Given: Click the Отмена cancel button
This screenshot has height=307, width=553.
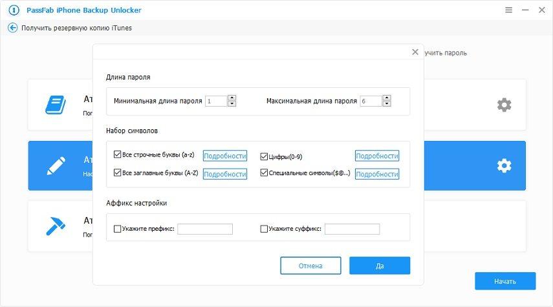Looking at the screenshot, I should coord(310,266).
